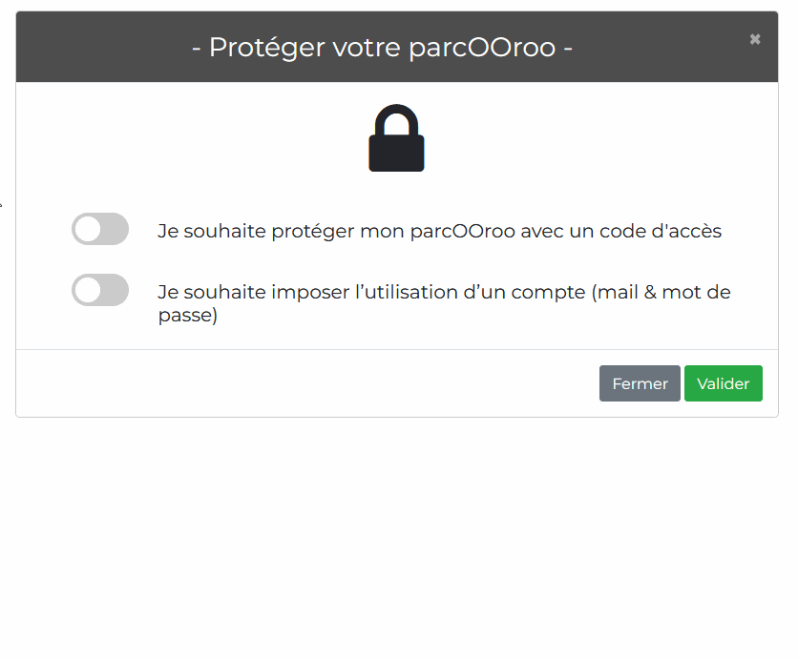Validate the protection choices with Valider
Image resolution: width=798 pixels, height=659 pixels.
coord(724,383)
